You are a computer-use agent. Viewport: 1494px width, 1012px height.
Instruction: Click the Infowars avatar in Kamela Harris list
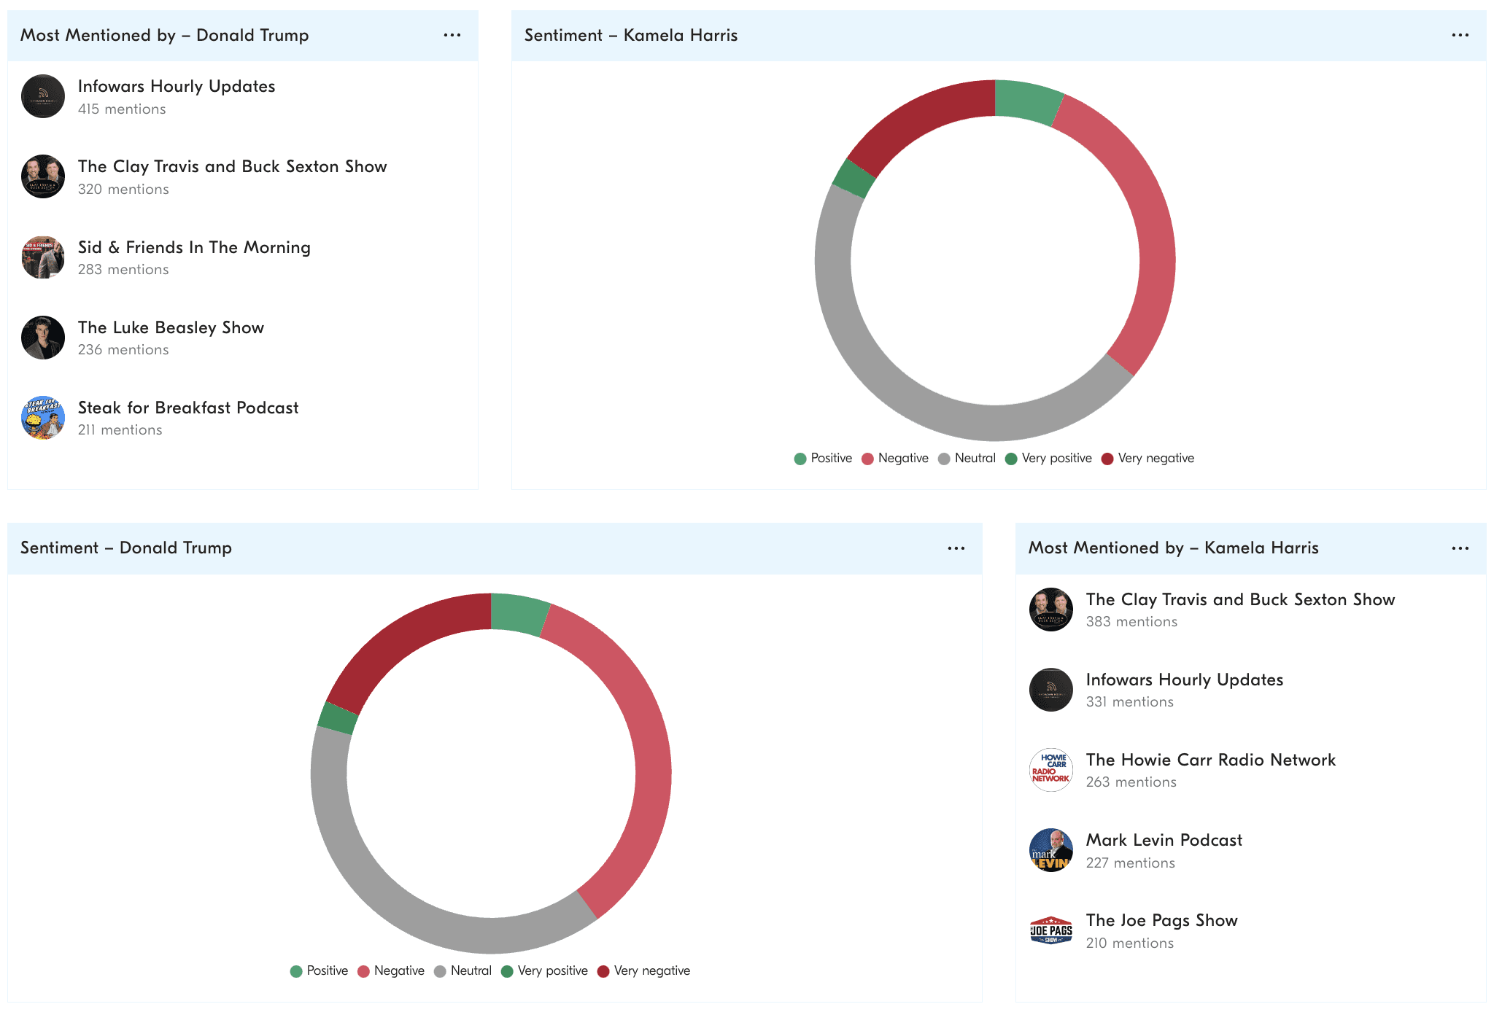click(x=1050, y=690)
